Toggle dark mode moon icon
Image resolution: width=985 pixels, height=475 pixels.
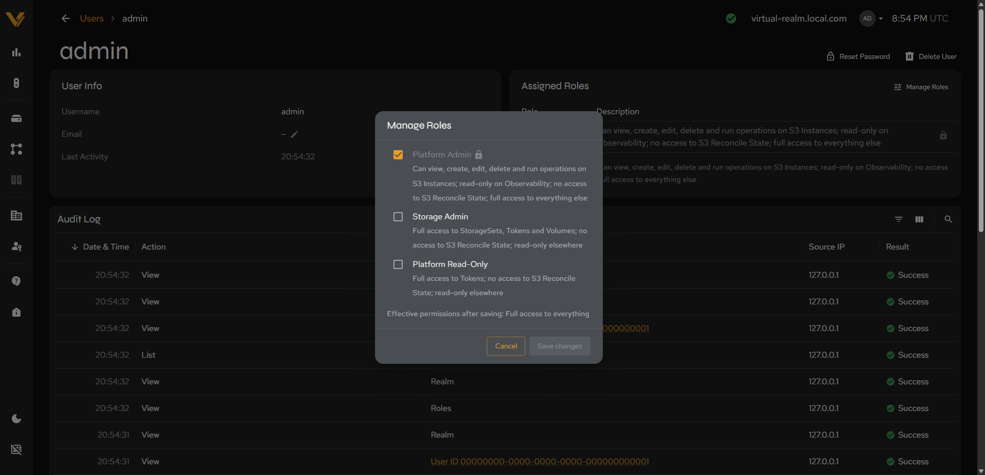[x=16, y=419]
